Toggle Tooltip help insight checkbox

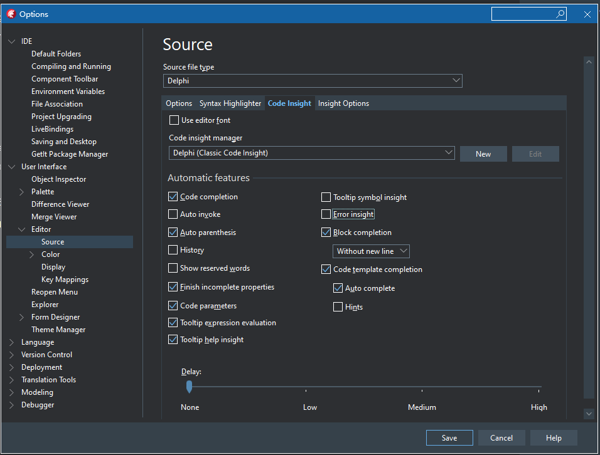[173, 340]
